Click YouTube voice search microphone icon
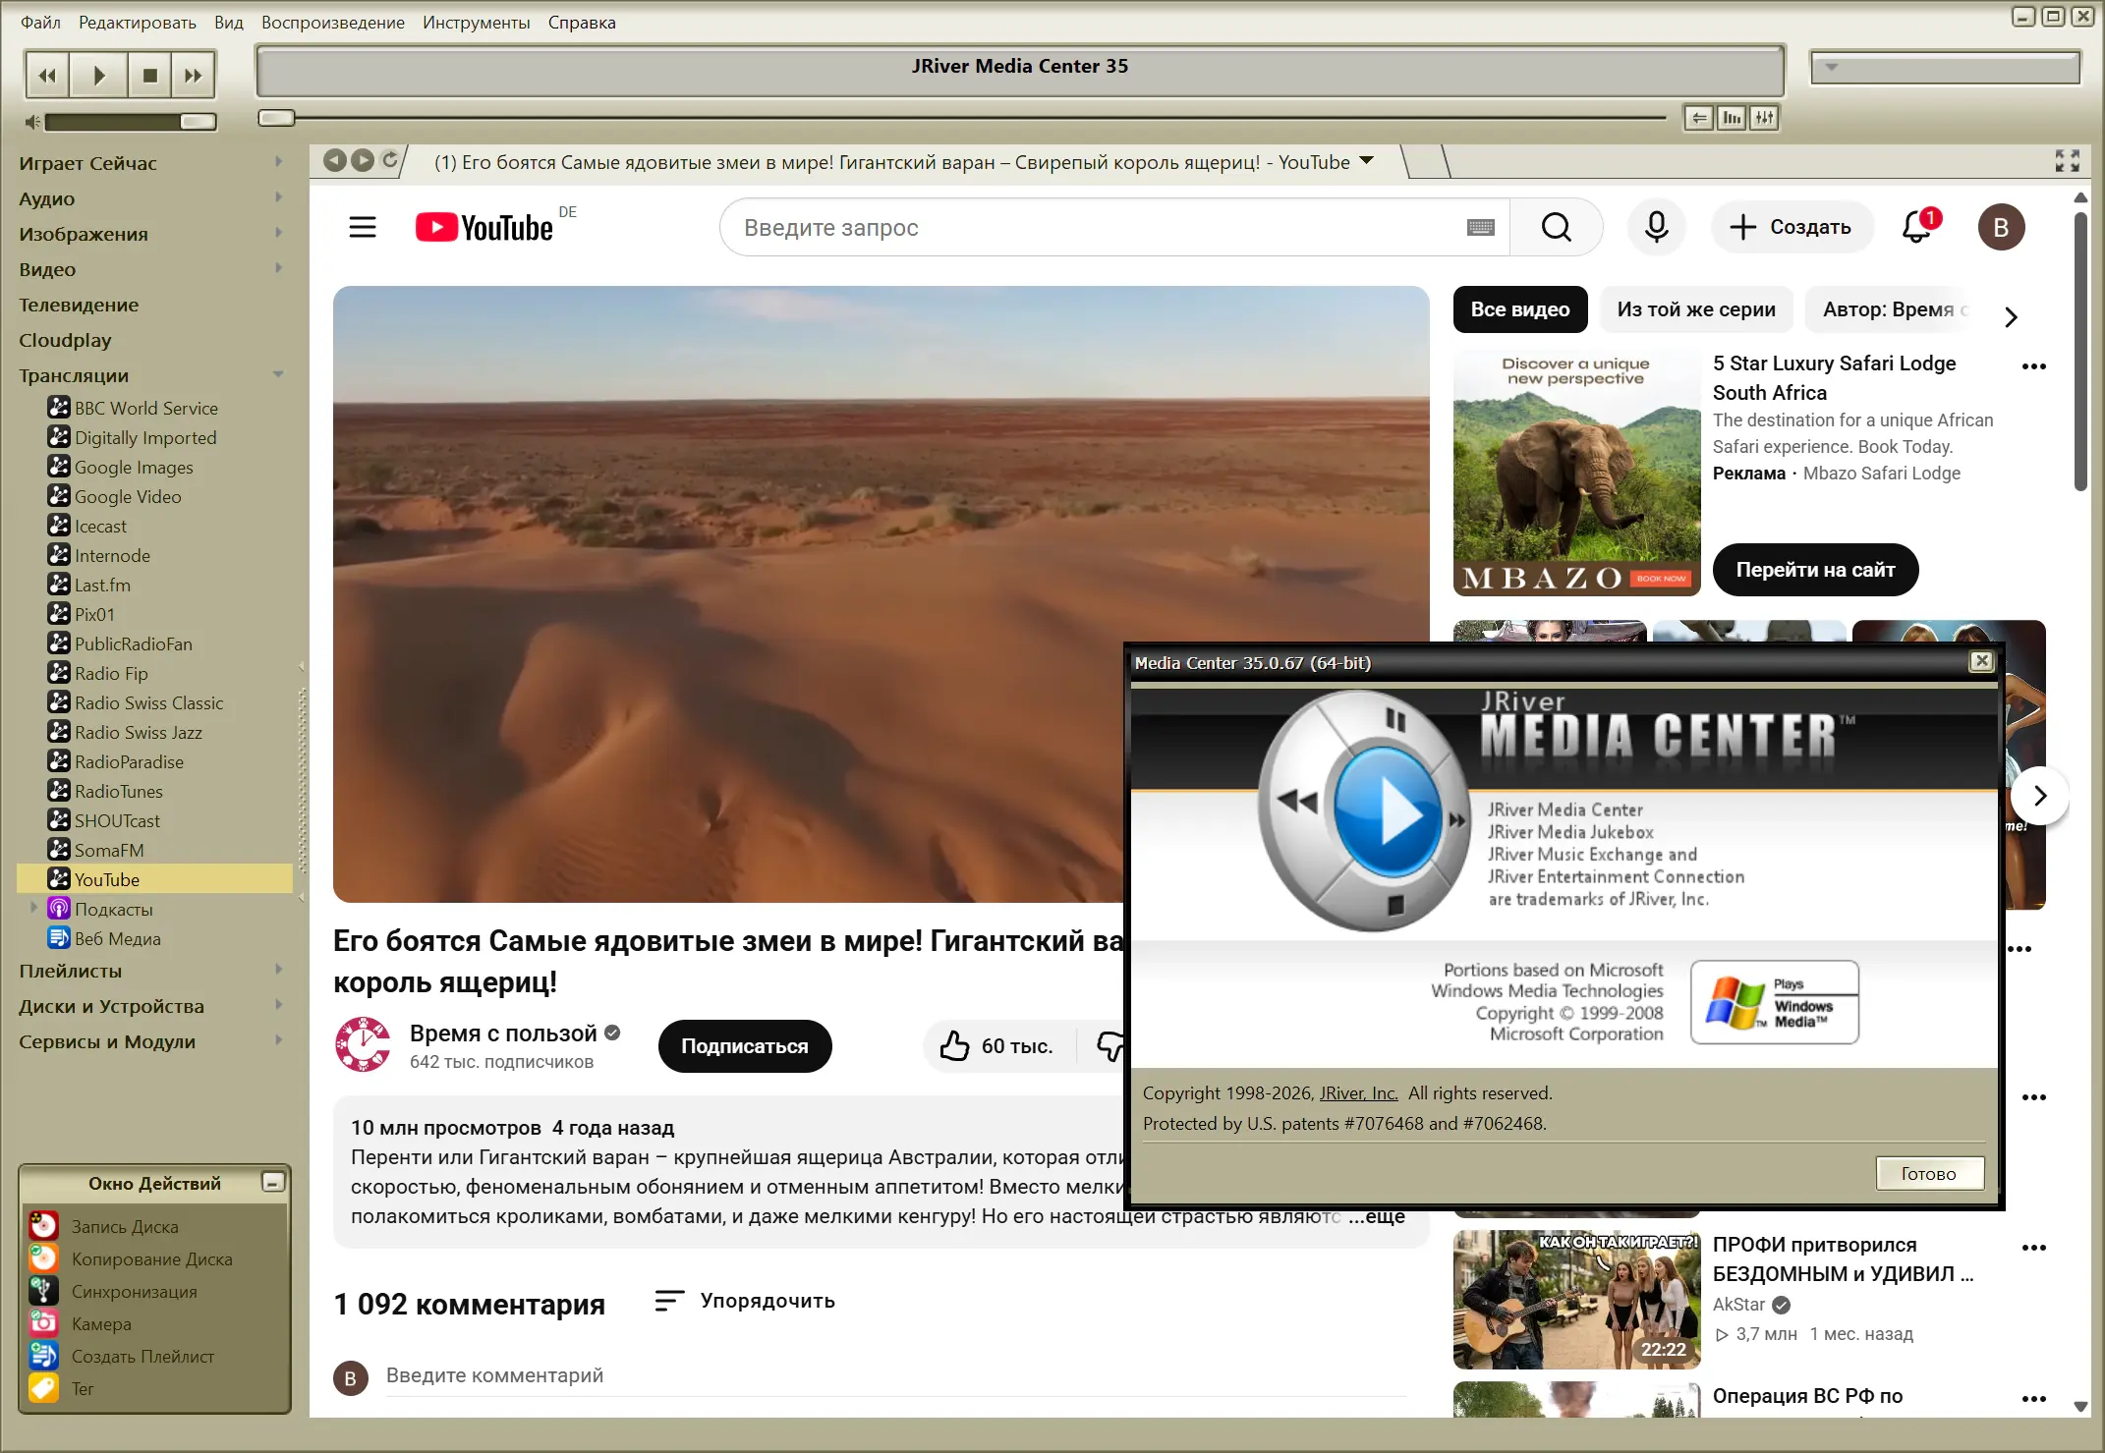This screenshot has height=1453, width=2105. (x=1656, y=227)
